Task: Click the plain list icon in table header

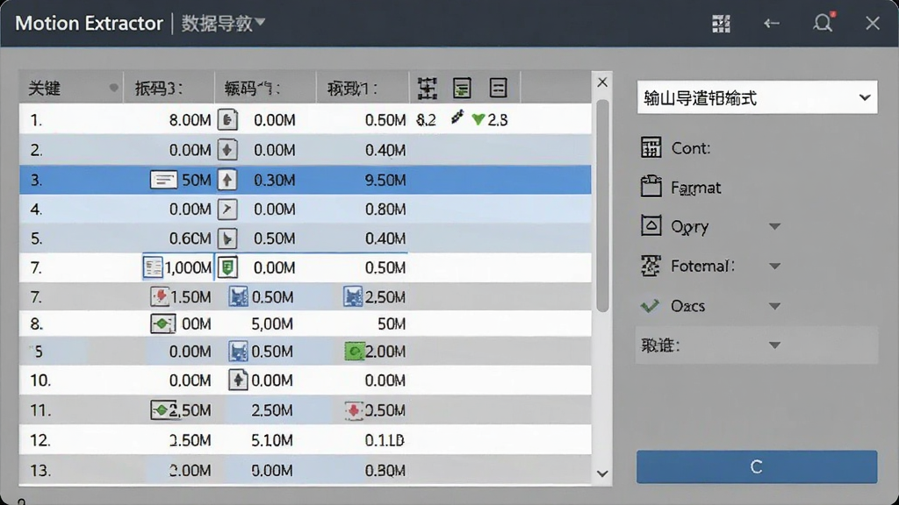Action: pos(499,89)
